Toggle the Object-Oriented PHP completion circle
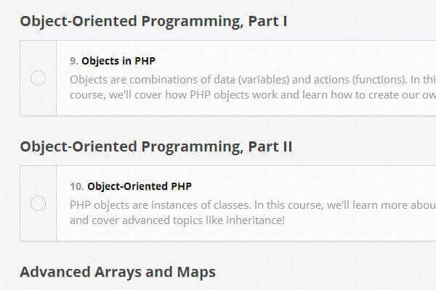Screen dimensions: 436x290 click(38, 204)
